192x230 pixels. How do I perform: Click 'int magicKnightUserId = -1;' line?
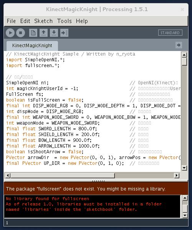click(x=42, y=89)
